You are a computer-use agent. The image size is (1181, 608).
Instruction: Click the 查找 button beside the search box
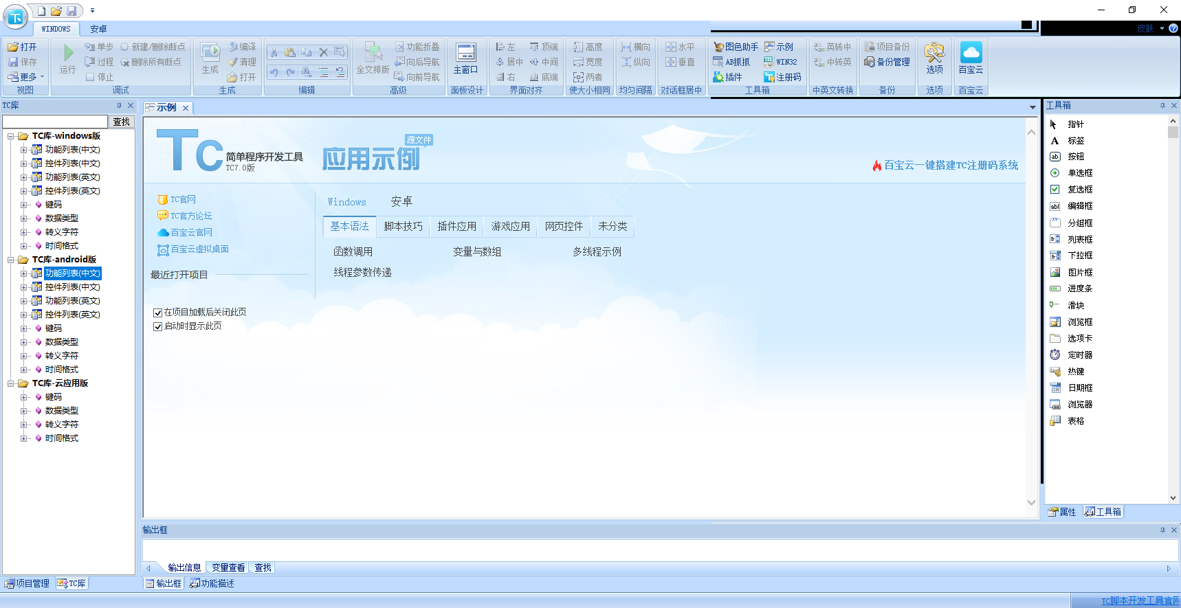pyautogui.click(x=122, y=122)
